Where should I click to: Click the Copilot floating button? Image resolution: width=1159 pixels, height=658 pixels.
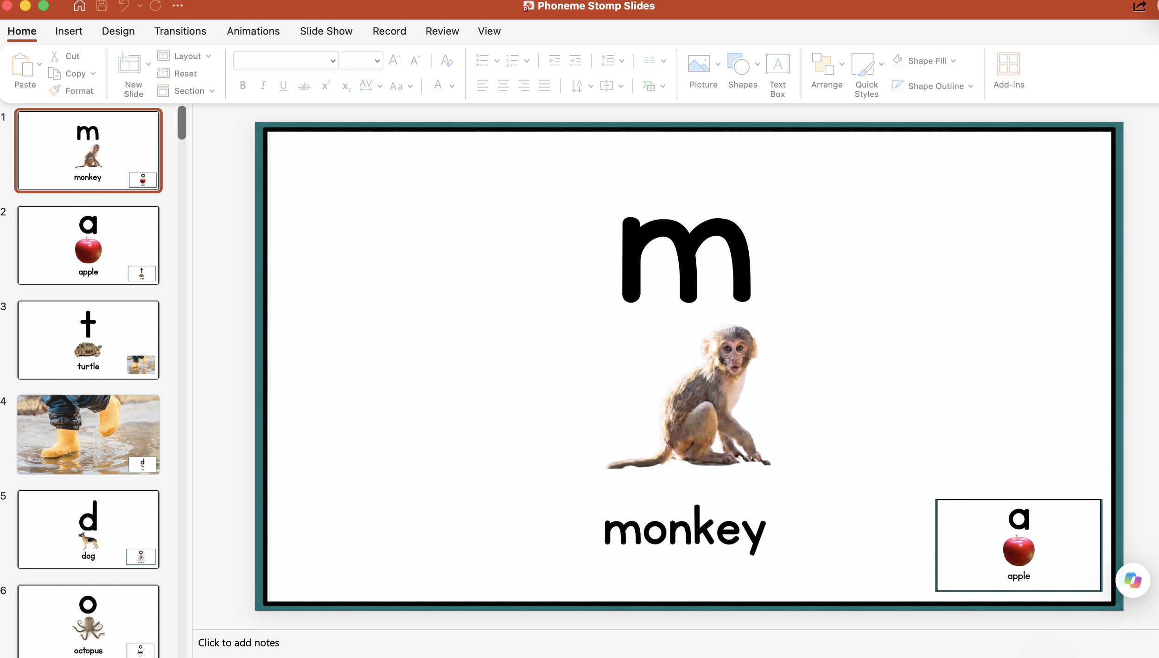(1133, 580)
